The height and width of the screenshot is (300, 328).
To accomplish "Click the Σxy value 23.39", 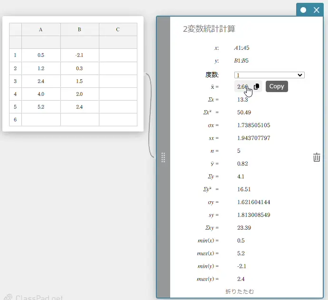I will tap(244, 228).
